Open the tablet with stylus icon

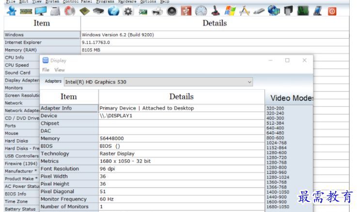pos(317,11)
